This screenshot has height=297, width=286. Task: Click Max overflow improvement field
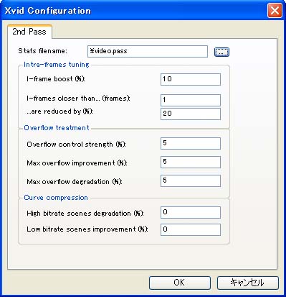(191, 162)
